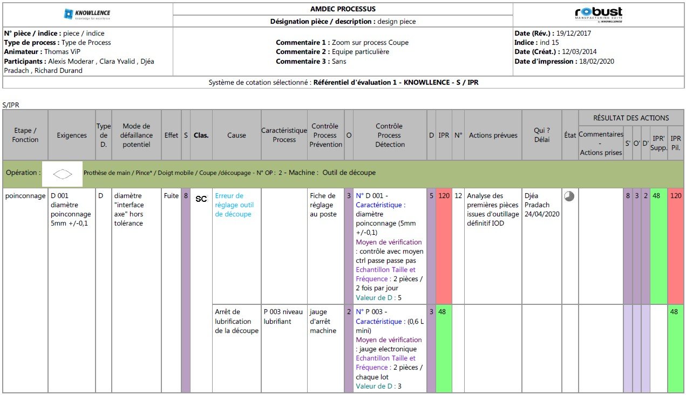Image resolution: width=686 pixels, height=395 pixels.
Task: Click the diamond operation symbol icon
Action: [63, 174]
